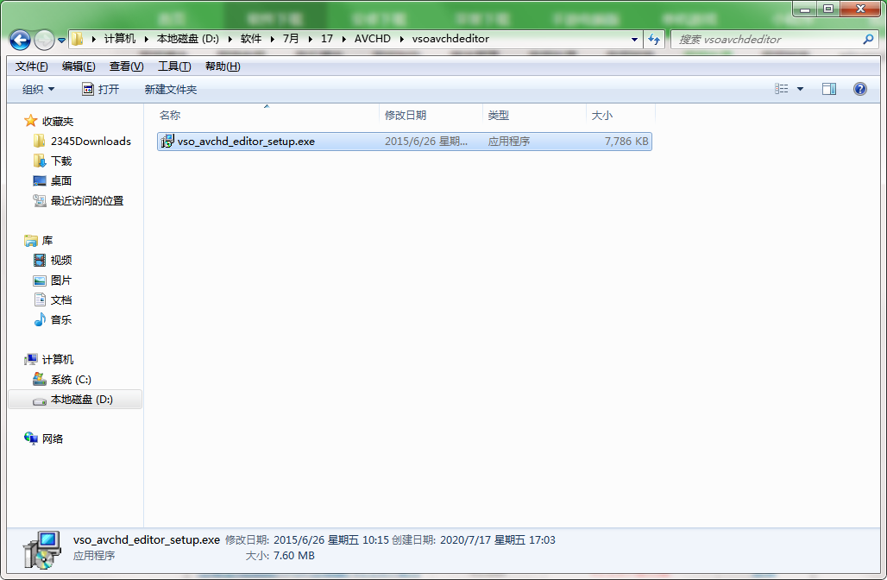The height and width of the screenshot is (580, 887).
Task: Open the address bar history dropdown
Action: click(635, 39)
